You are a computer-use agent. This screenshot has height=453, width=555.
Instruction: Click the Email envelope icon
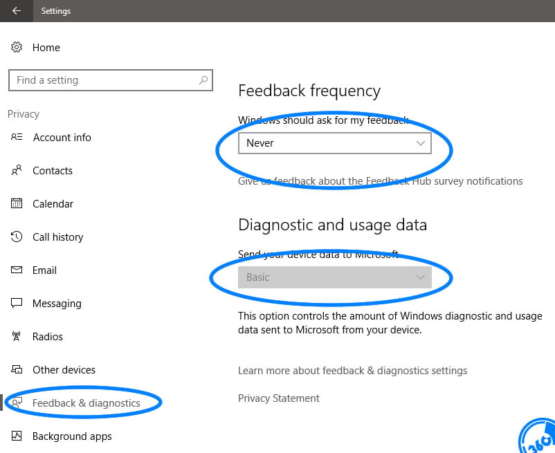tap(17, 270)
